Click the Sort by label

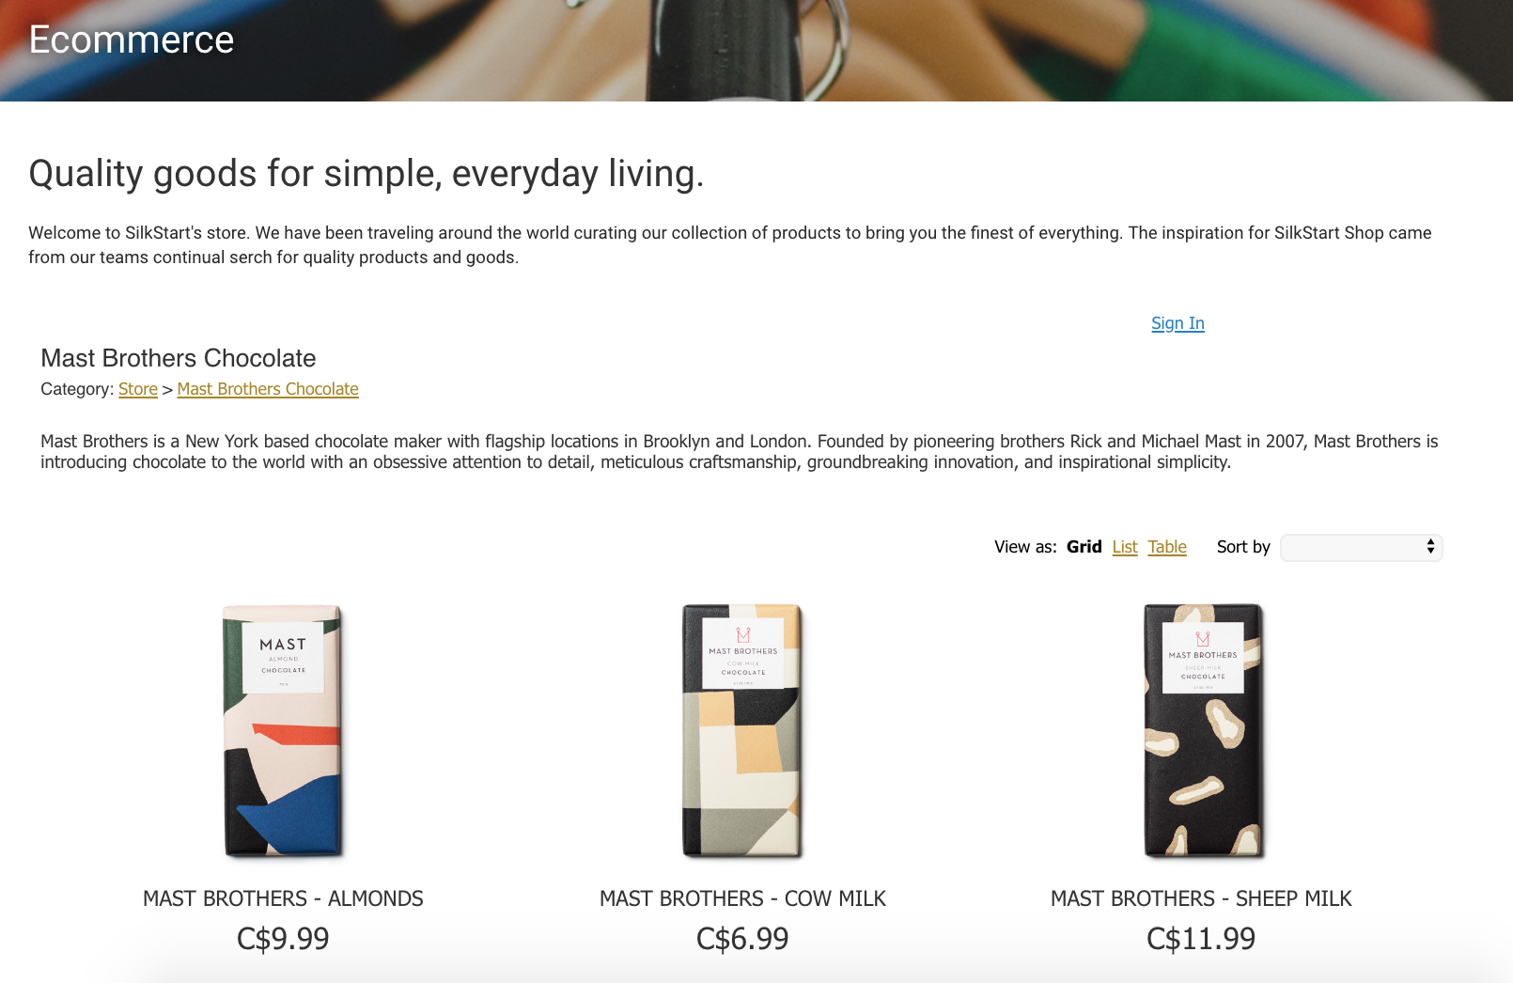tap(1243, 547)
